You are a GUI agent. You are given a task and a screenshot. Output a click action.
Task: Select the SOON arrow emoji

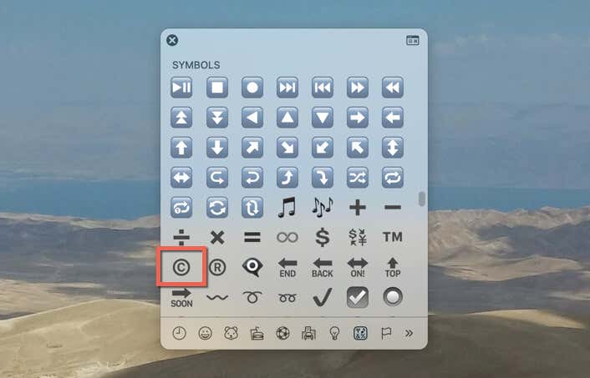(x=181, y=298)
